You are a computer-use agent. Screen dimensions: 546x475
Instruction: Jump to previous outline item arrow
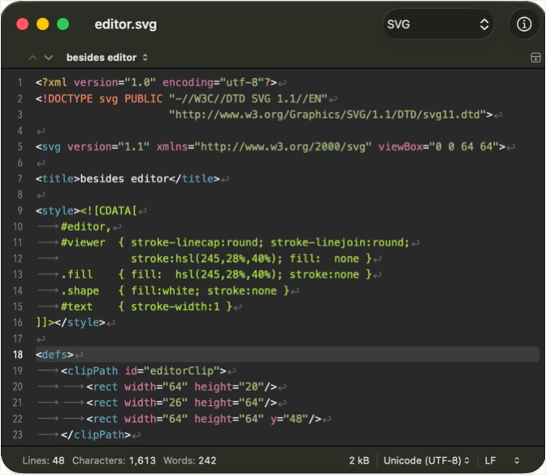click(32, 58)
